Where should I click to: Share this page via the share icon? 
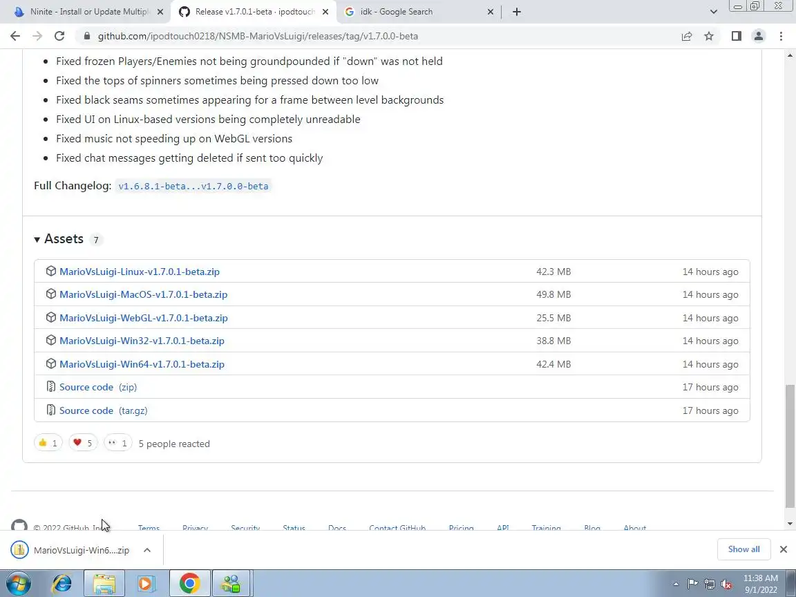tap(687, 36)
